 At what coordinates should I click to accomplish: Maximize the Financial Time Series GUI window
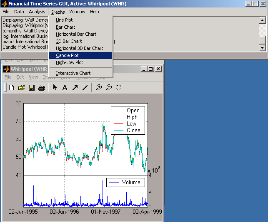pos(255,4)
